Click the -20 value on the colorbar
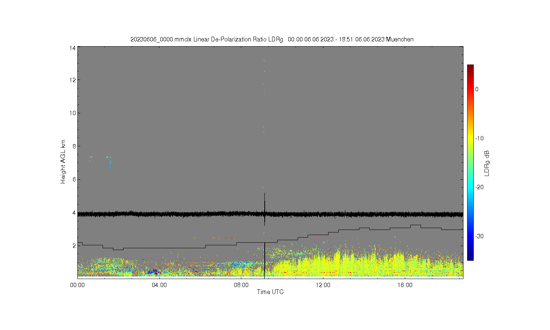Viewport: 550px width, 330px height. click(x=479, y=187)
